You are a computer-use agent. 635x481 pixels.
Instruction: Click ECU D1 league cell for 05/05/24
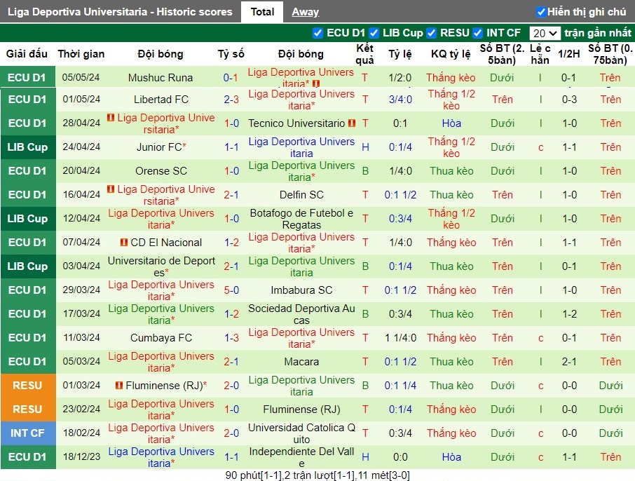(27, 77)
